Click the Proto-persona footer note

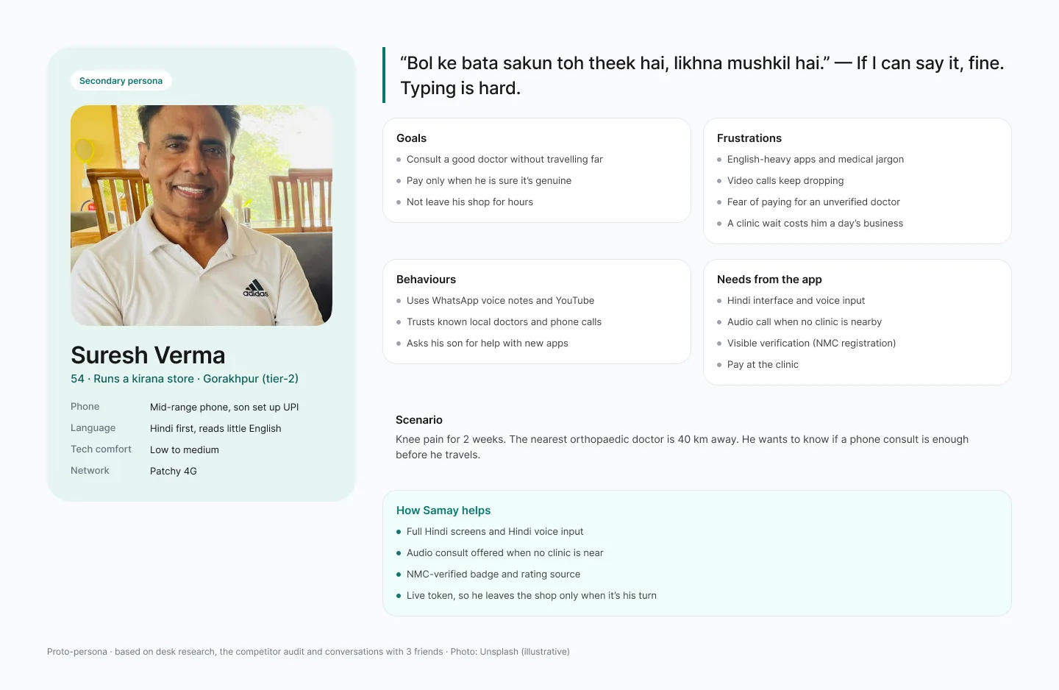click(308, 652)
